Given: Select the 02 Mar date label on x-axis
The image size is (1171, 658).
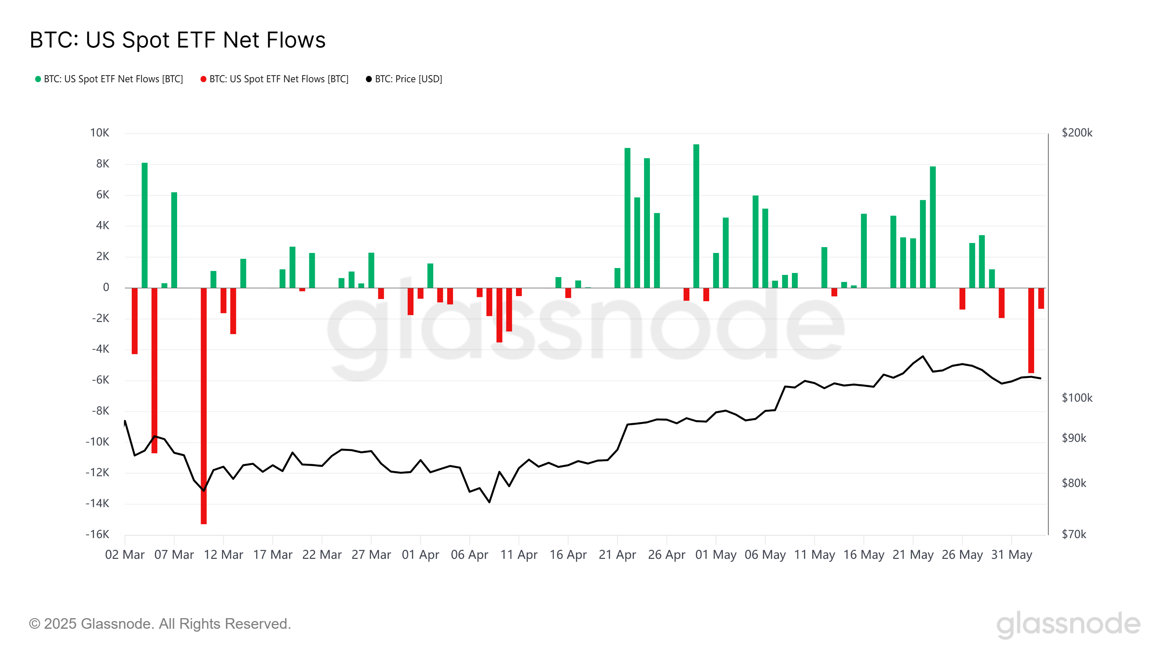Looking at the screenshot, I should click(x=124, y=555).
